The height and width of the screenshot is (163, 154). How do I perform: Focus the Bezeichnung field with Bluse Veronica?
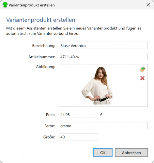click(103, 45)
